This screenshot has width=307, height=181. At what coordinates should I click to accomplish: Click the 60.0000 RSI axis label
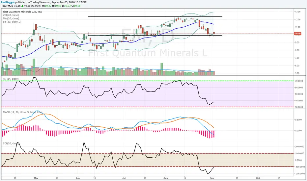click(299, 88)
